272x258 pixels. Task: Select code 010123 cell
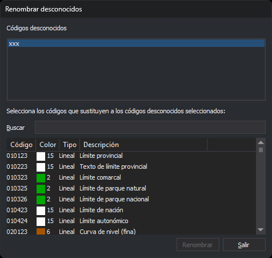coord(17,156)
